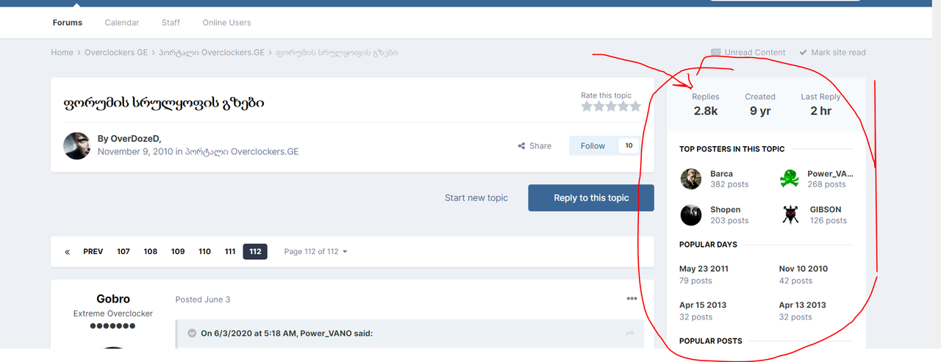The height and width of the screenshot is (362, 941).
Task: Open the Forums tab
Action: click(68, 23)
